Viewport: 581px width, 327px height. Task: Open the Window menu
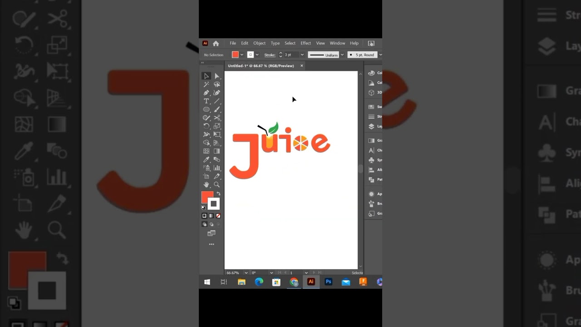click(337, 43)
